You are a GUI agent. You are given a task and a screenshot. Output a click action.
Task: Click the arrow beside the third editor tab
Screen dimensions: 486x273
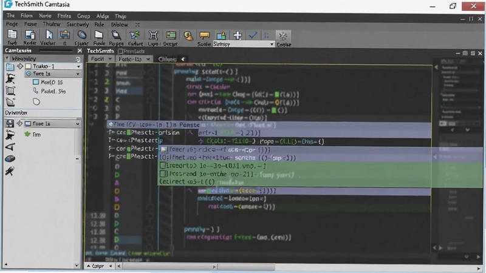183,59
